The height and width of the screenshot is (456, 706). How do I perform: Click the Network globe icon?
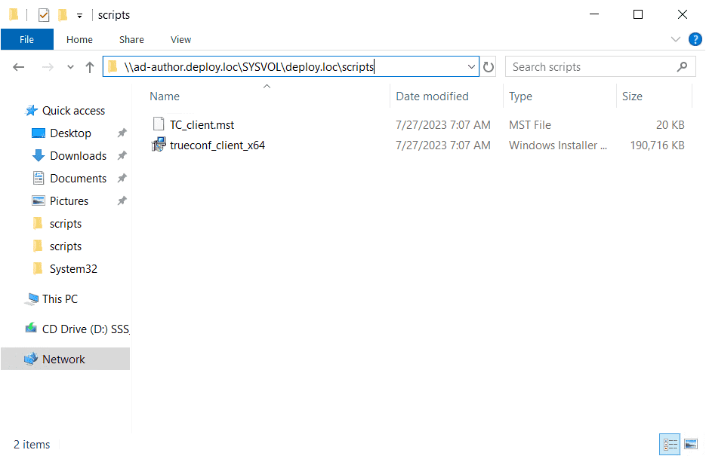[31, 359]
